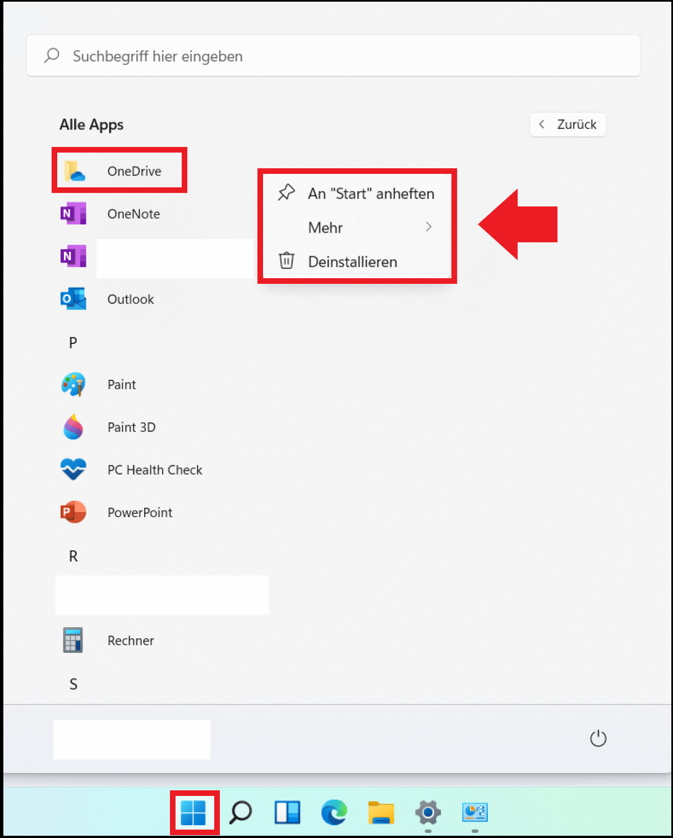The width and height of the screenshot is (673, 838).
Task: Open the Rechner calculator icon
Action: click(73, 640)
